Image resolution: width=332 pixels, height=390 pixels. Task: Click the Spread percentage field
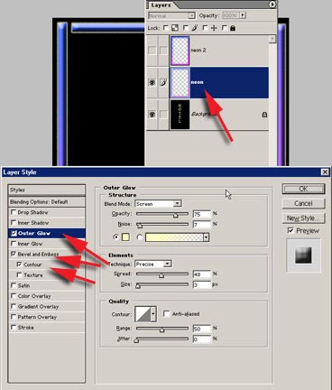coord(202,274)
